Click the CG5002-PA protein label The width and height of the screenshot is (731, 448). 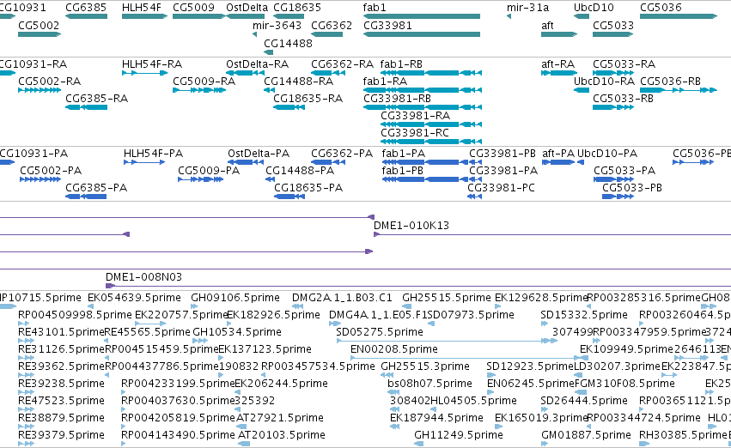tap(51, 171)
